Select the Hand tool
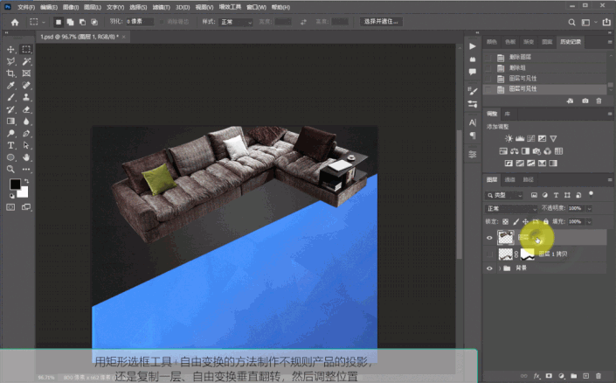616x383 pixels. (x=26, y=157)
